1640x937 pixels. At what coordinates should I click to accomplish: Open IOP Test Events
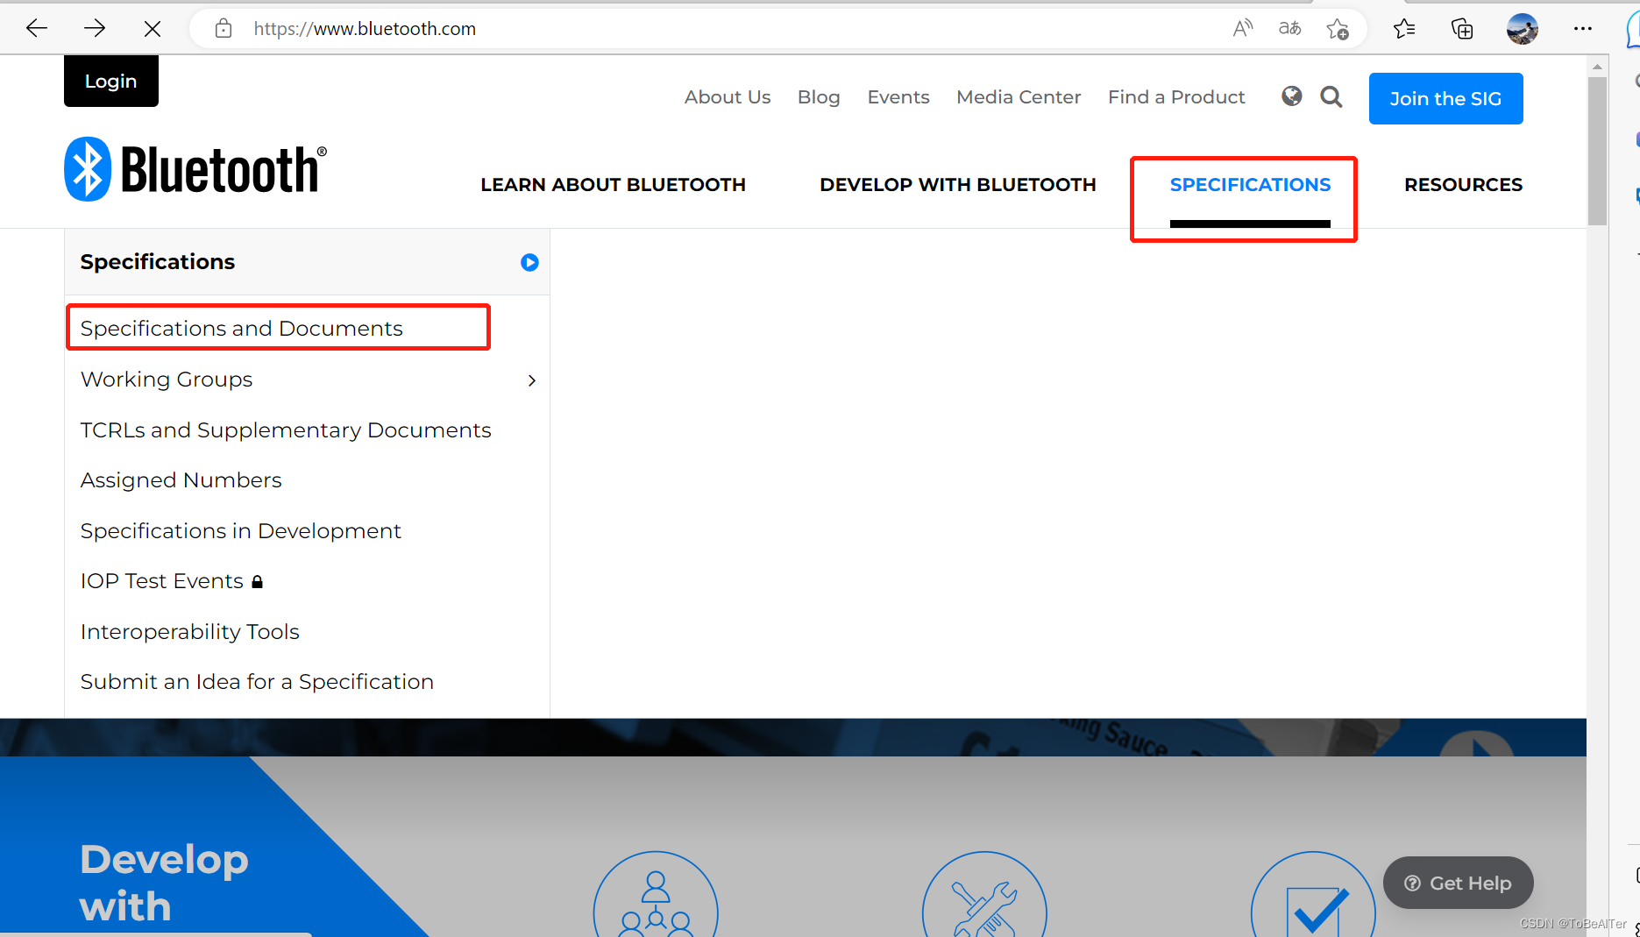click(162, 581)
